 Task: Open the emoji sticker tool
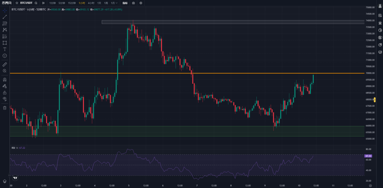[x=5, y=56]
